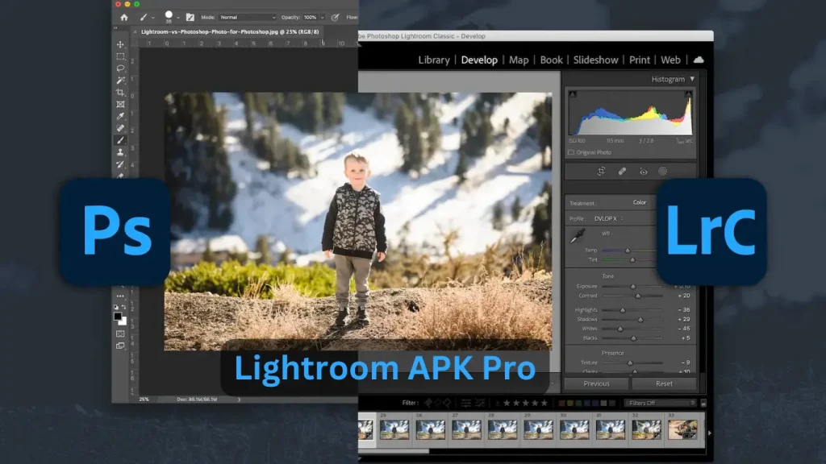Toggle the flagged photos filter
Screen dimensions: 826x464
click(x=428, y=403)
